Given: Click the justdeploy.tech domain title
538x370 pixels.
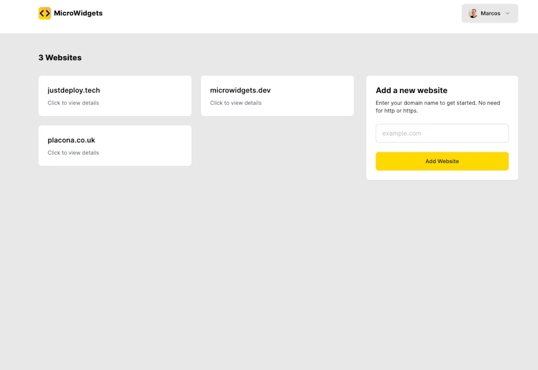Looking at the screenshot, I should tap(74, 90).
